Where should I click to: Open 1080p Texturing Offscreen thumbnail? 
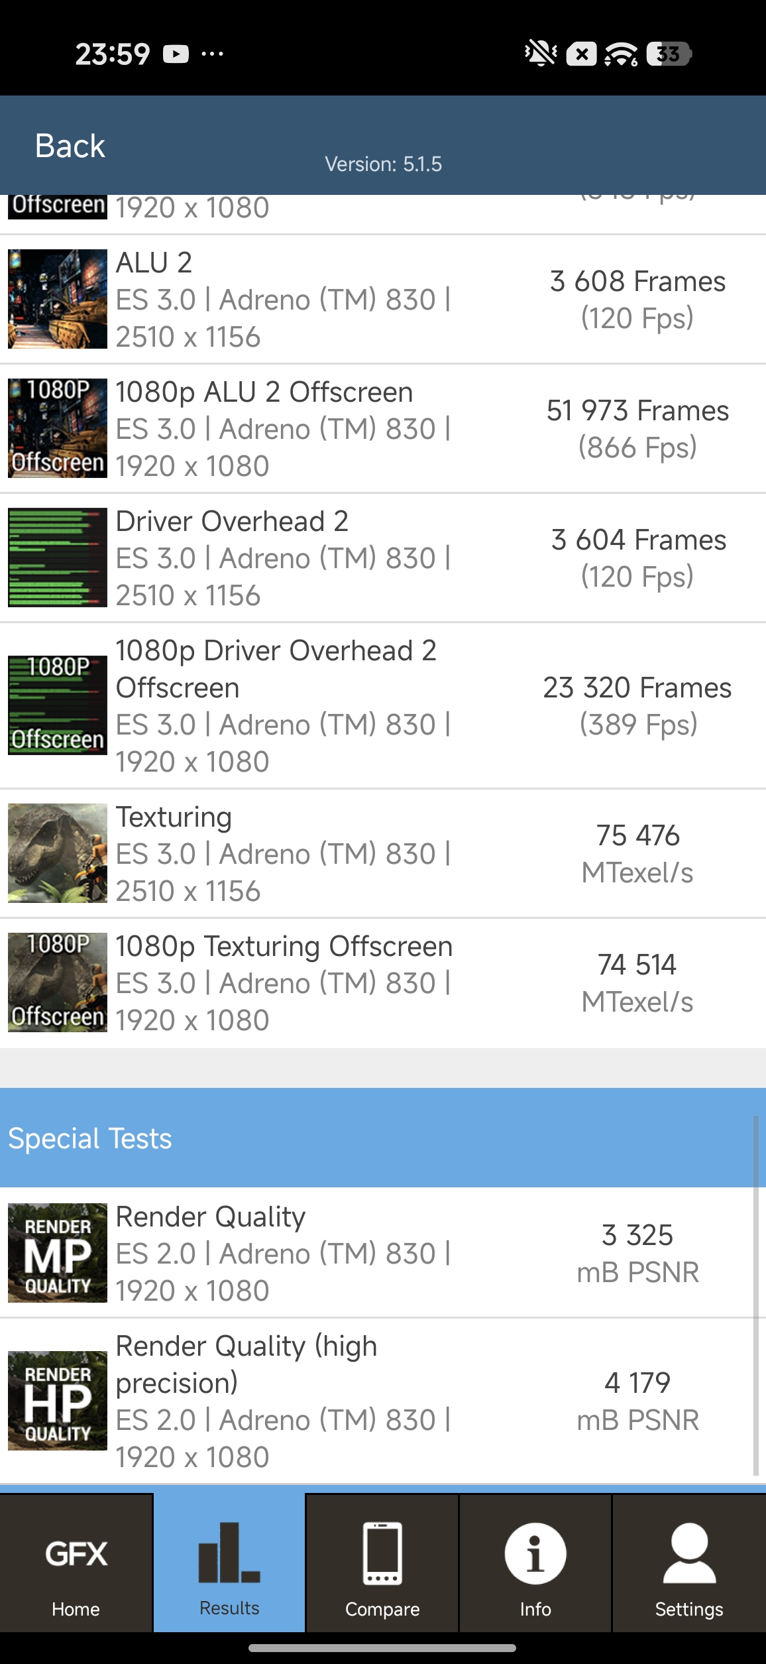click(x=58, y=982)
